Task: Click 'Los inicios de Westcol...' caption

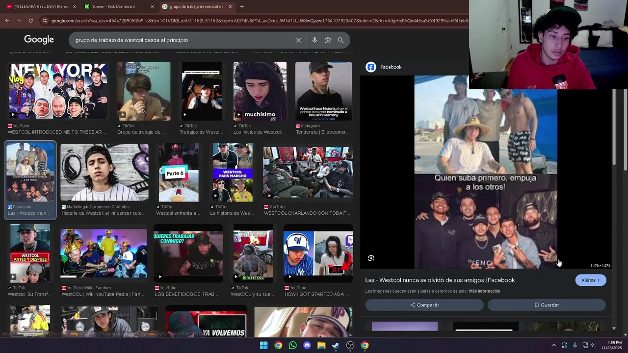Action: (x=259, y=132)
